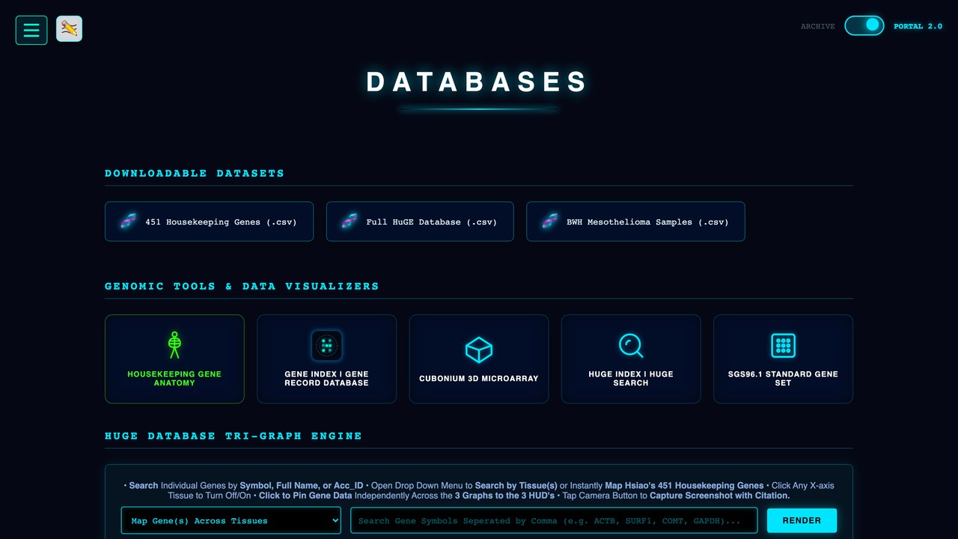Focus the gene symbols search field
The width and height of the screenshot is (958, 539).
coord(554,520)
